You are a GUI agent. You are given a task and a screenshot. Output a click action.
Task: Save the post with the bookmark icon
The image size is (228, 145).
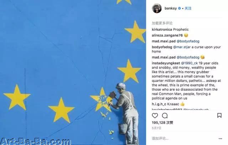pos(219,115)
